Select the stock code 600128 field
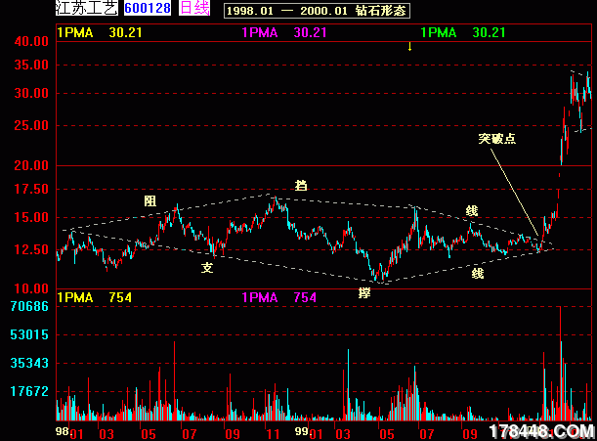Screen dimensions: 597x441 pos(149,9)
